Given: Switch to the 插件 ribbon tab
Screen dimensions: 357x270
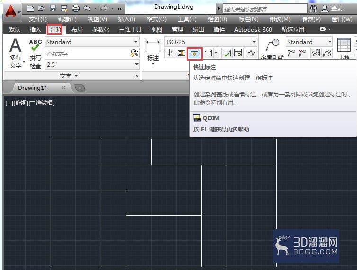Looking at the screenshot, I should point(219,30).
